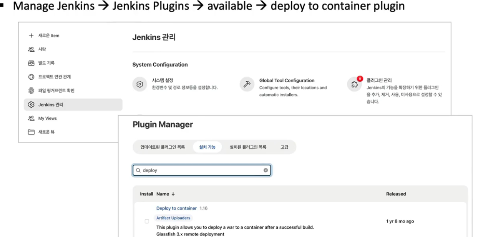Image resolution: width=478 pixels, height=237 pixels.
Task: Click the Artifact Uploaders category tag
Action: (x=174, y=218)
